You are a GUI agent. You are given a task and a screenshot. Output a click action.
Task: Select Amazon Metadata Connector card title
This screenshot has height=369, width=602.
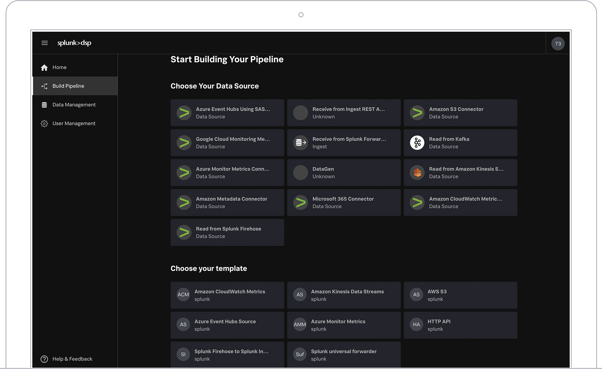(x=232, y=199)
